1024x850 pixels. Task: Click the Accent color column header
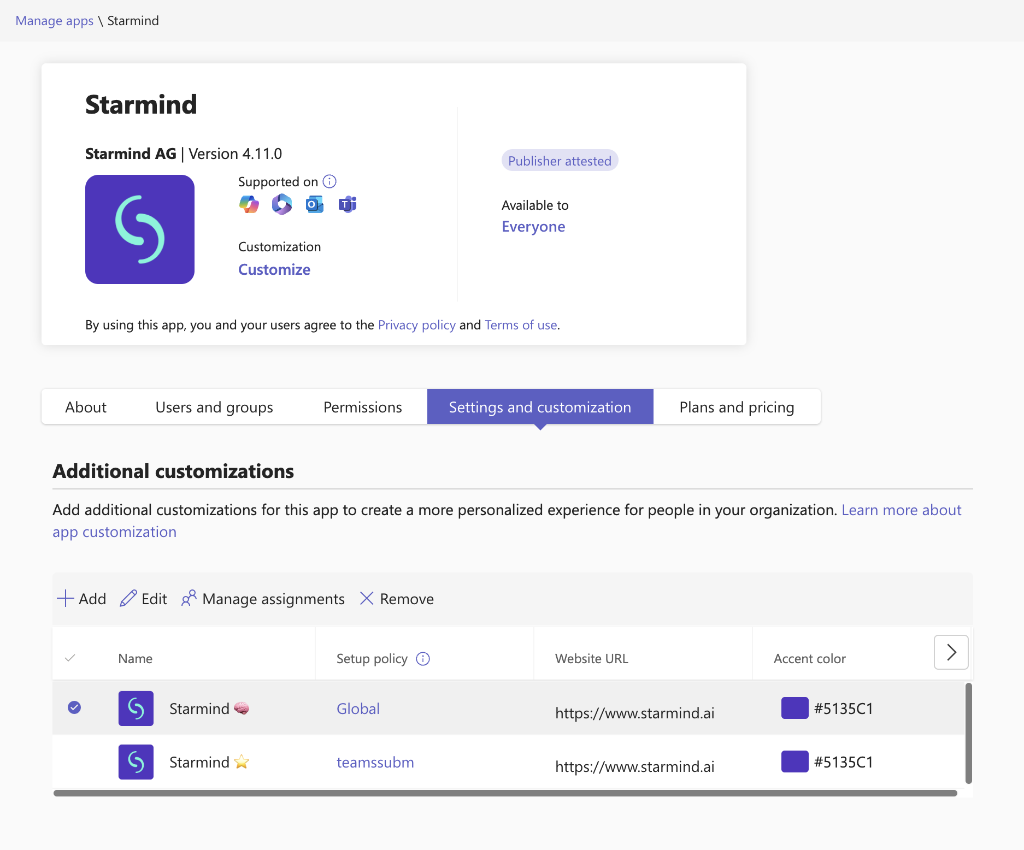click(x=810, y=659)
